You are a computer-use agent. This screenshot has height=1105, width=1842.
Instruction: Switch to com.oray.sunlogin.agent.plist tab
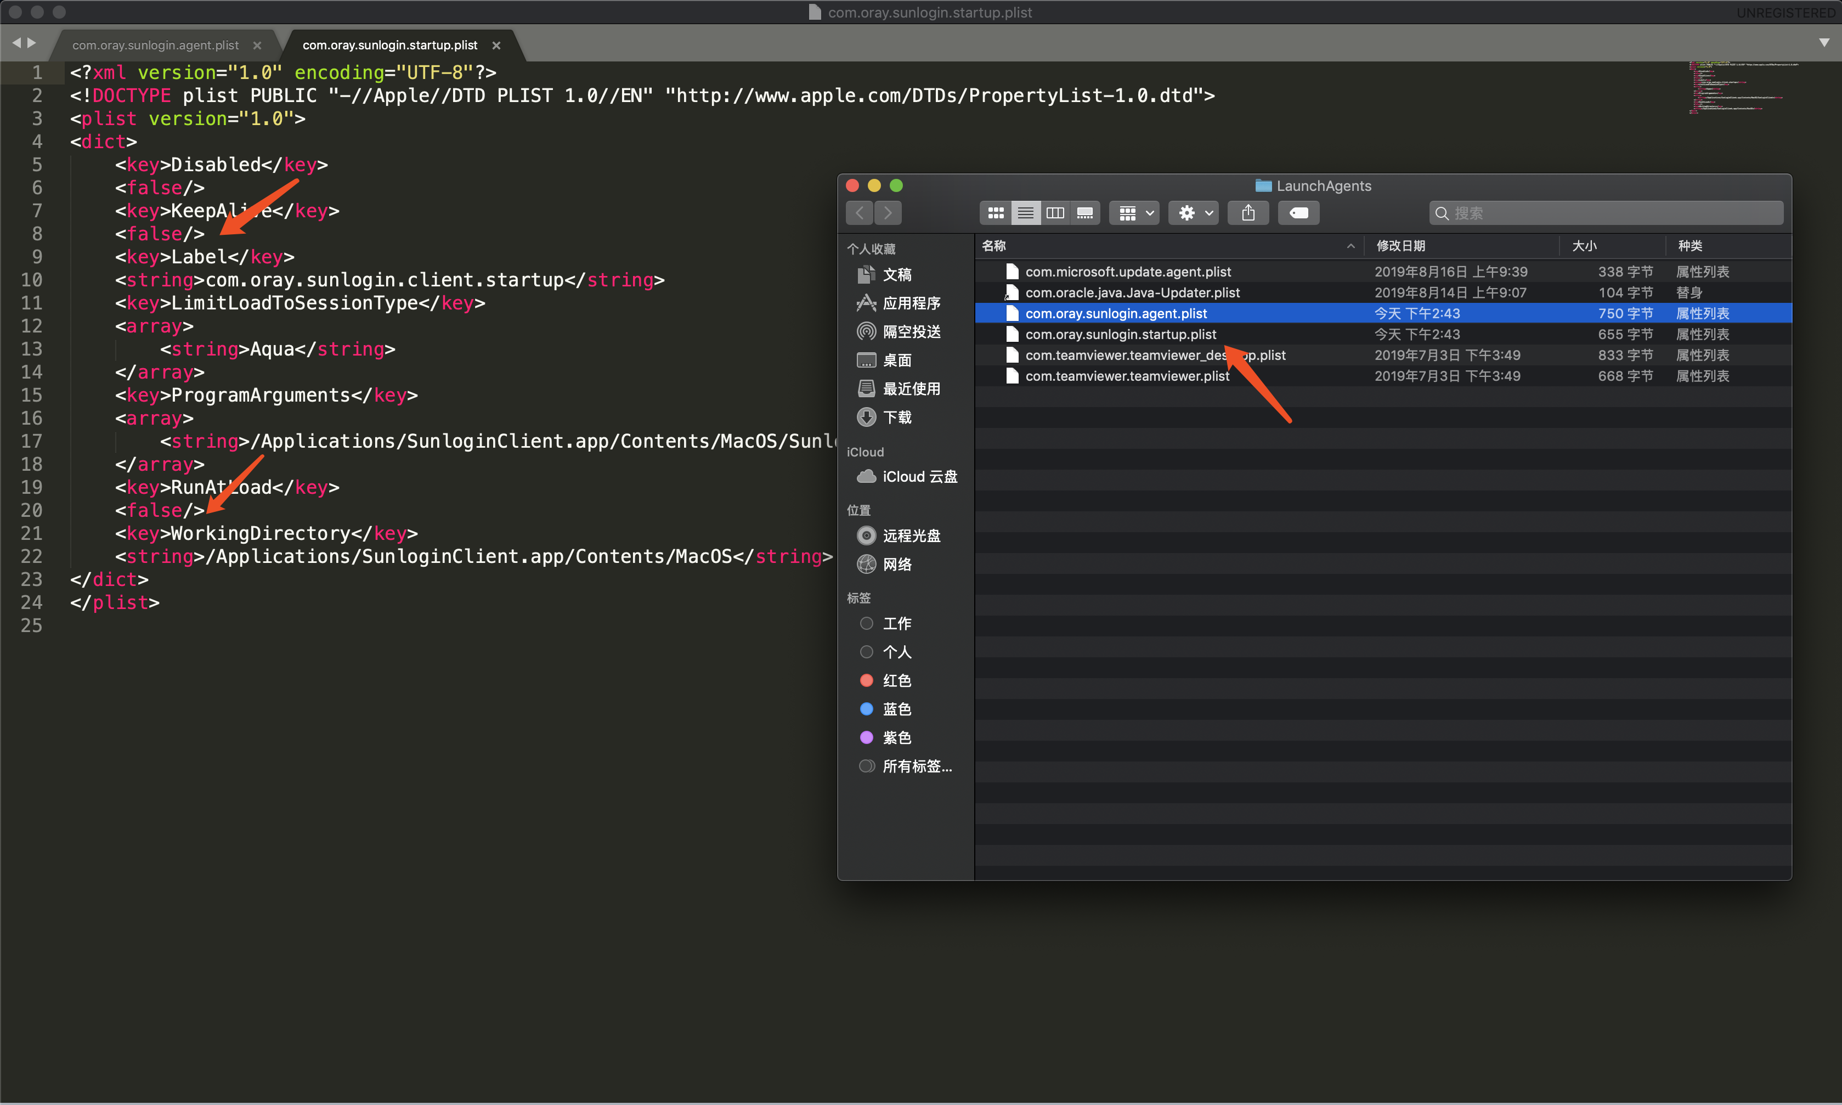point(156,46)
